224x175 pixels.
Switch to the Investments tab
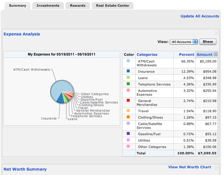(48, 5)
